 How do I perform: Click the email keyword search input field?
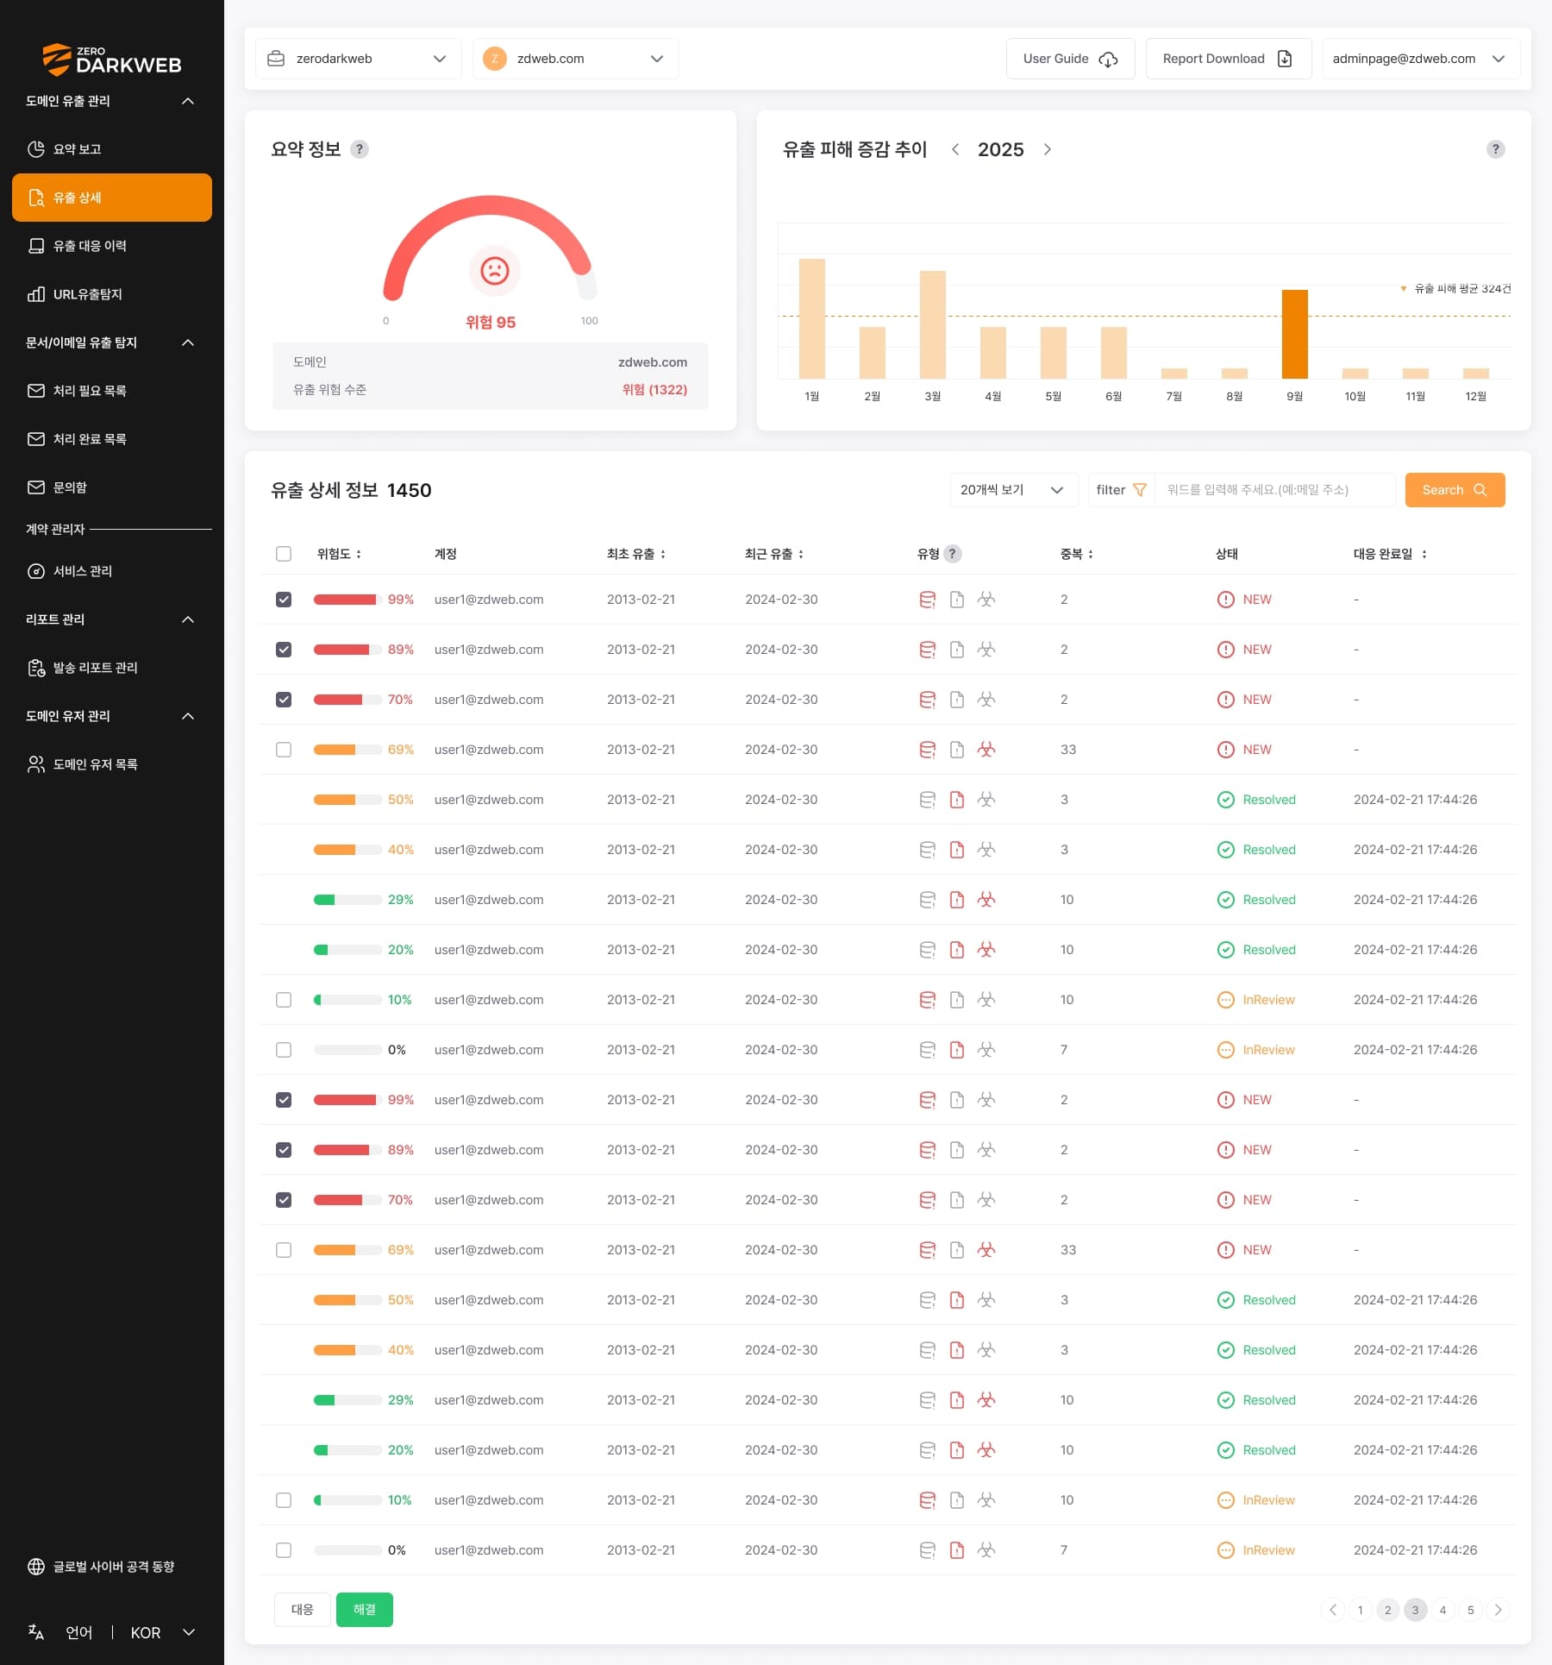click(1275, 490)
